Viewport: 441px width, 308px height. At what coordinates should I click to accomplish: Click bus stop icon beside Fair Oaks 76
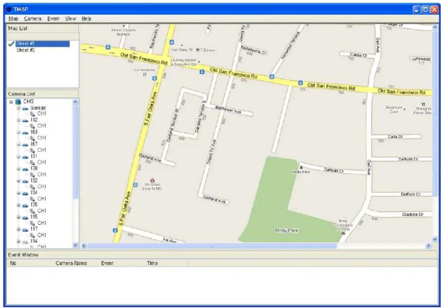pos(172,42)
